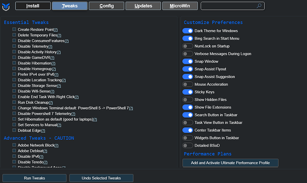Screen dimensions: 307x183
Task: Turn on NumLock on Startup
Action: click(x=187, y=46)
